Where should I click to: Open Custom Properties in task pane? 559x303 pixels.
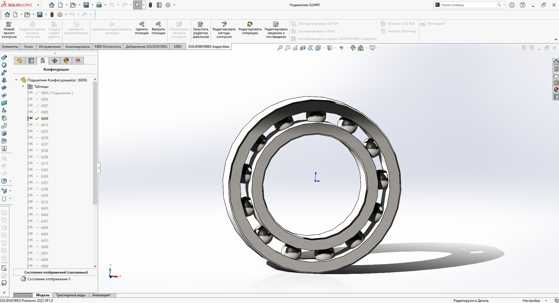point(556,97)
